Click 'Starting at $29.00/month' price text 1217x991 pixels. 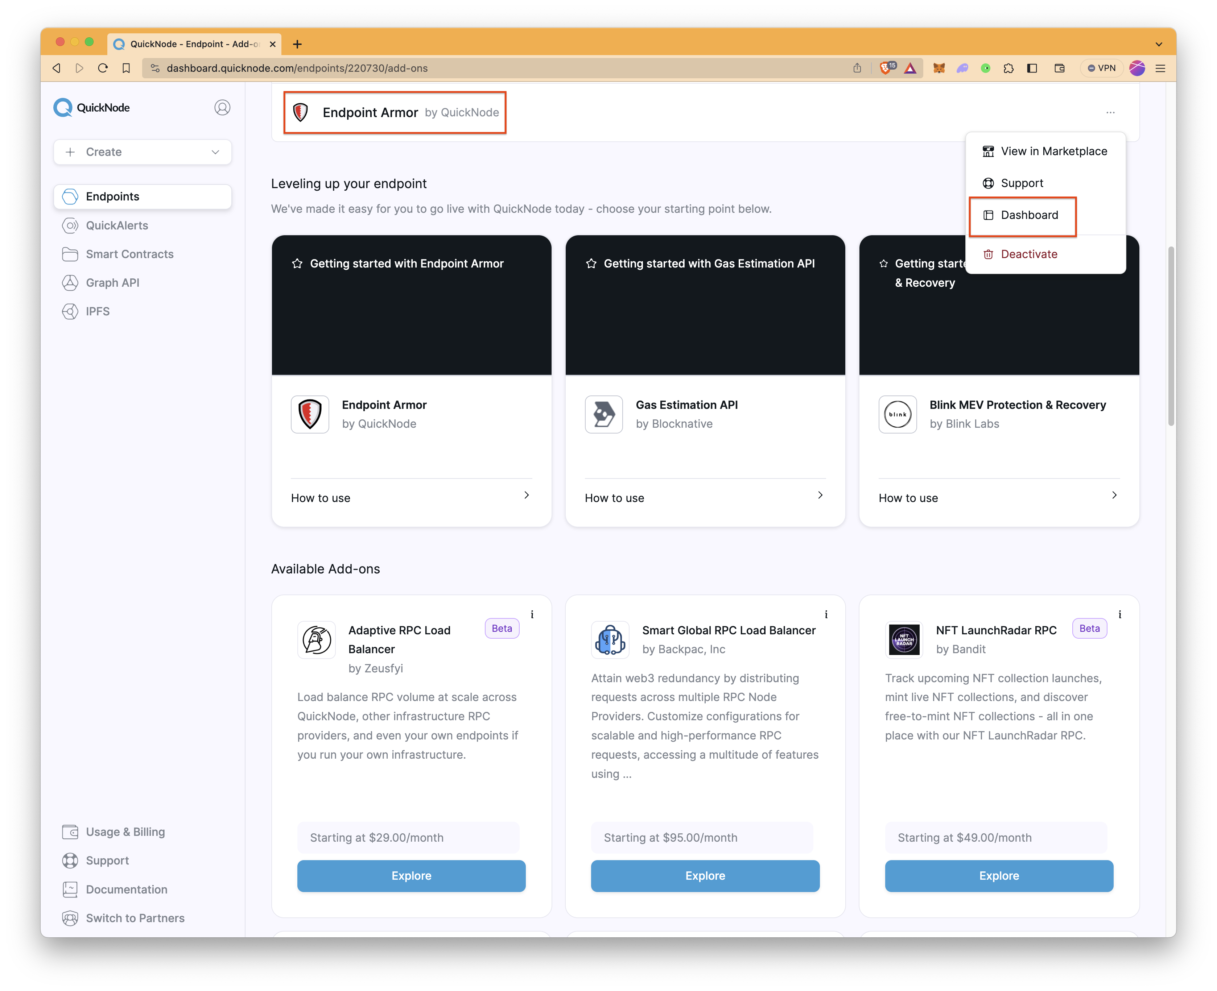(376, 837)
